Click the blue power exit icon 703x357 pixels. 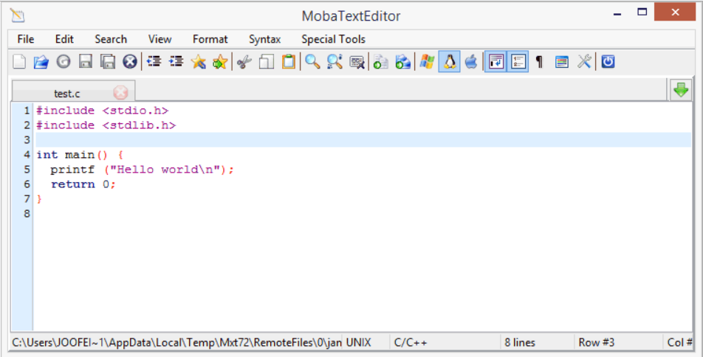(608, 61)
